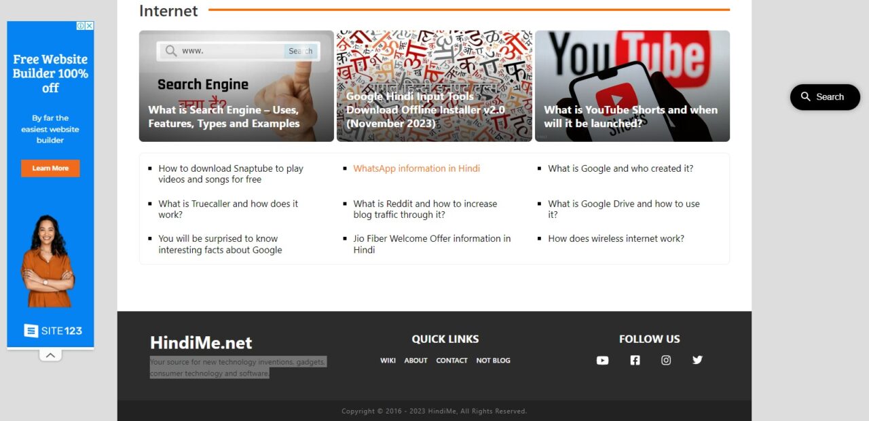Screen dimensions: 869x421
Task: Click the QUICK LINKS heading
Action: (445, 339)
